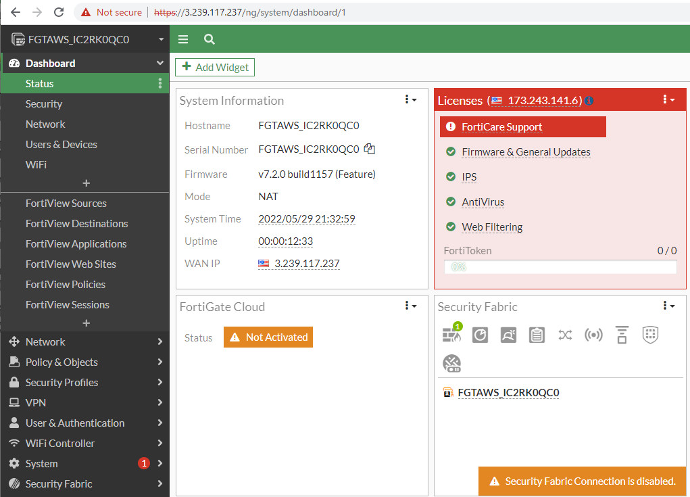Click the FortiGate firewall icon with green badge
The height and width of the screenshot is (497, 690).
pos(452,334)
